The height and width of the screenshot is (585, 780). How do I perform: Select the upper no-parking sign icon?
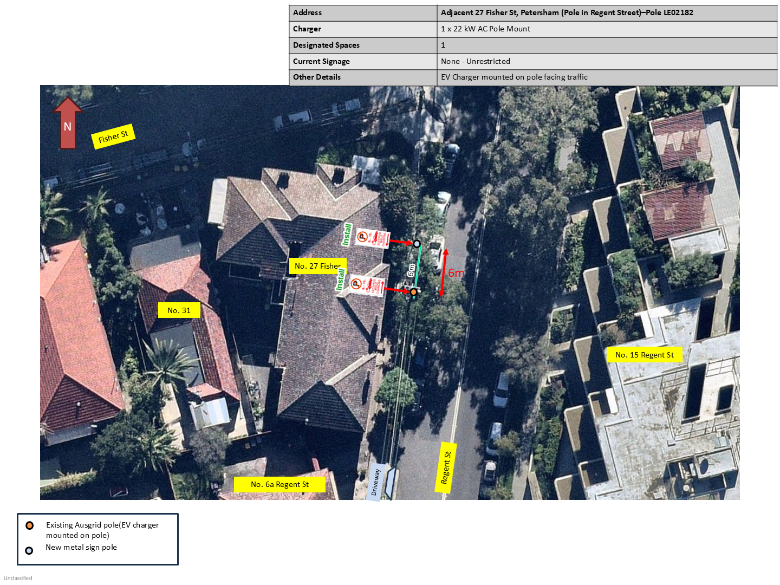(373, 238)
